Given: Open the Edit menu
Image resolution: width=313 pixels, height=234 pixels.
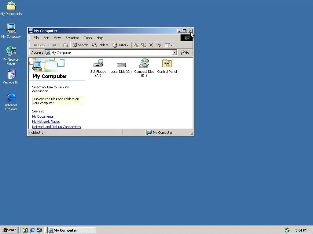Looking at the screenshot, I should coord(46,38).
